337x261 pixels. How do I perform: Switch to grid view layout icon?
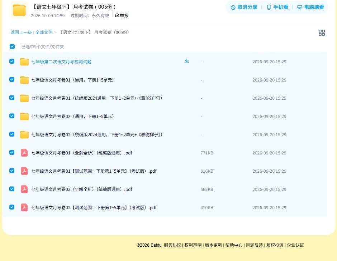pyautogui.click(x=322, y=33)
